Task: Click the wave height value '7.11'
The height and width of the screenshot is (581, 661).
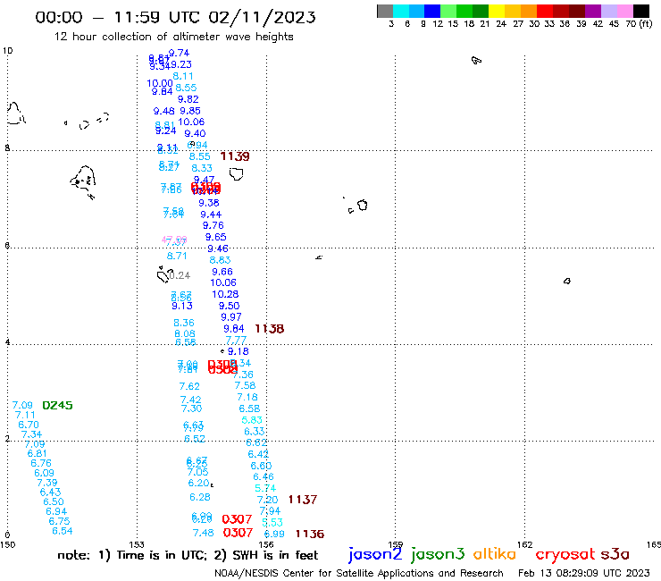Action: tap(25, 415)
